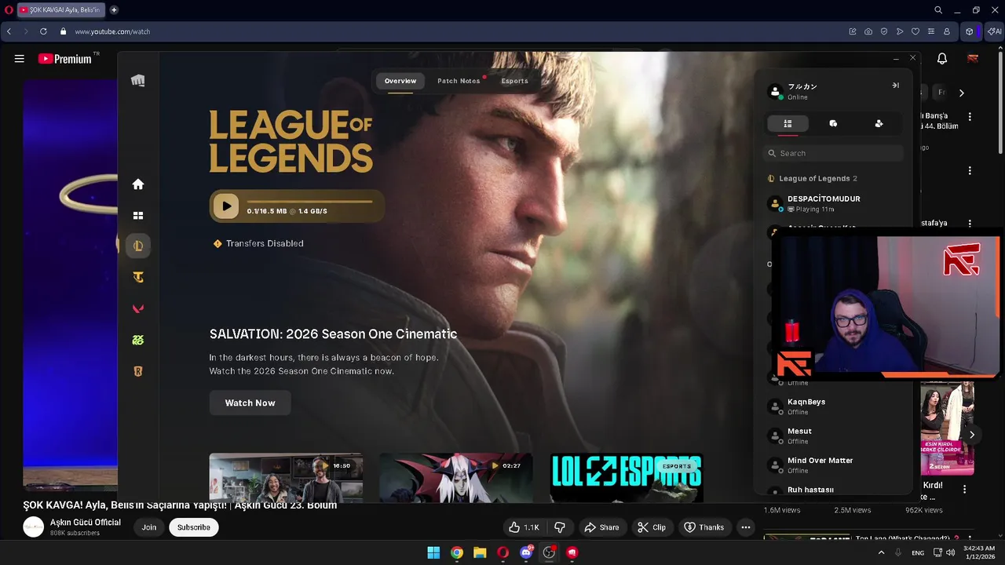Dislike the YouTube video
This screenshot has height=565, width=1005.
[x=560, y=527]
